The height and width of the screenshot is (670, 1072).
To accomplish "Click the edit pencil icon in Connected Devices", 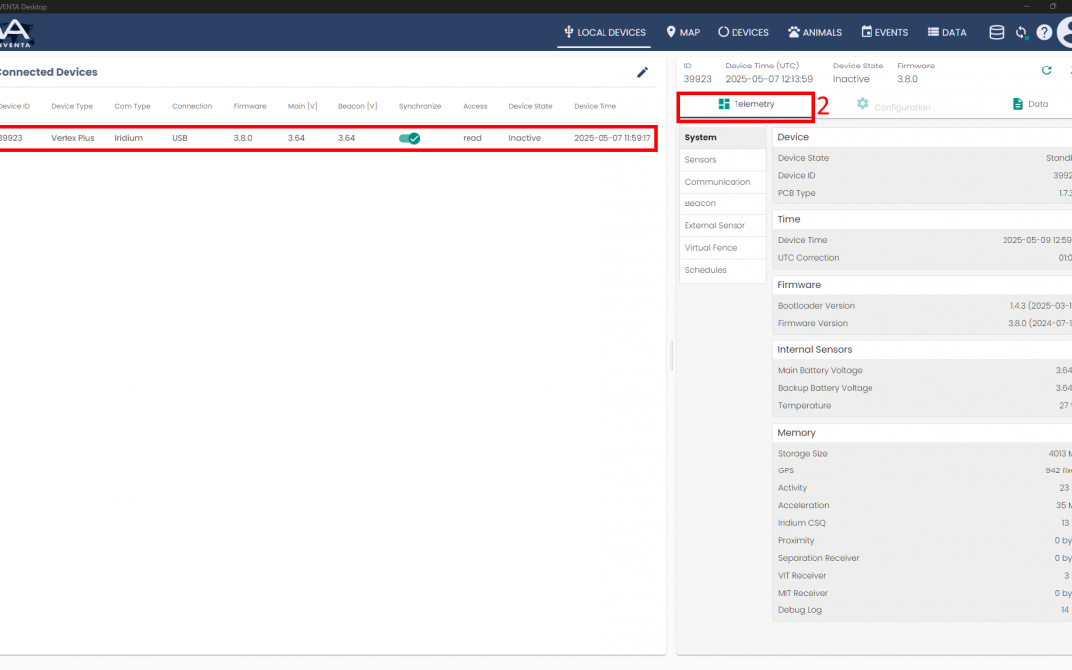I will point(642,72).
